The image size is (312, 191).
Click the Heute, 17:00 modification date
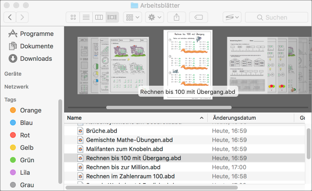[x=229, y=167]
